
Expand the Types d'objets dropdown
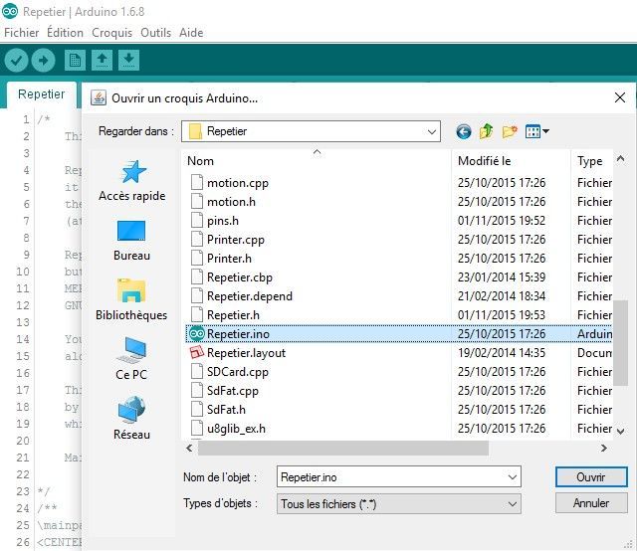513,504
